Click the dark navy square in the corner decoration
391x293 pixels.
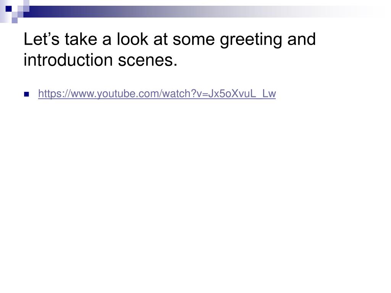pyautogui.click(x=9, y=9)
